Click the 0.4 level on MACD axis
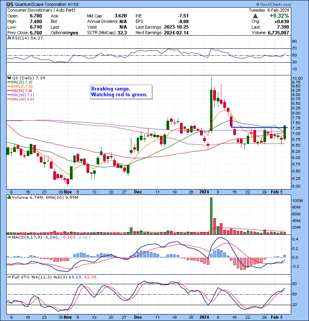The image size is (309, 321). tap(295, 239)
